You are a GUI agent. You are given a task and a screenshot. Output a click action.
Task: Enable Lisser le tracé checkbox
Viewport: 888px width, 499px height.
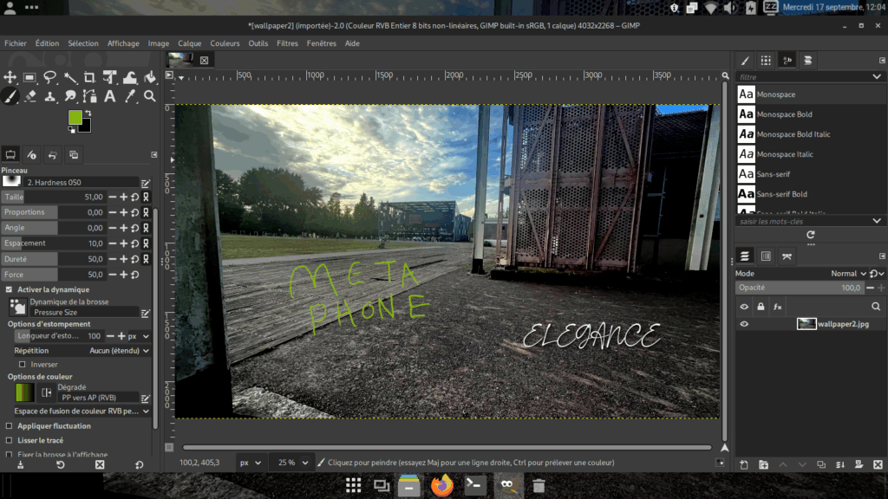[x=9, y=440]
